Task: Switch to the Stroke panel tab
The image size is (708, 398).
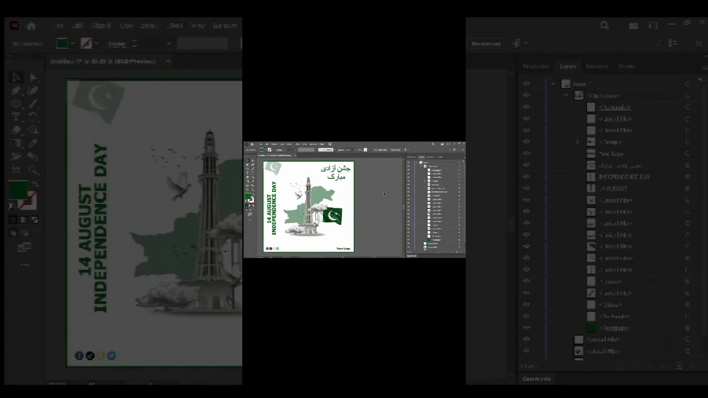Action: [x=627, y=66]
